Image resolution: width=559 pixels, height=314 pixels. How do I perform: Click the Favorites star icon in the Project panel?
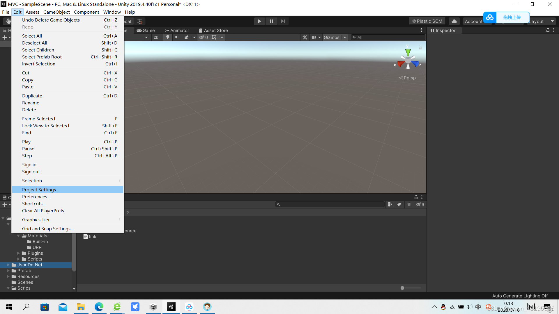[409, 204]
